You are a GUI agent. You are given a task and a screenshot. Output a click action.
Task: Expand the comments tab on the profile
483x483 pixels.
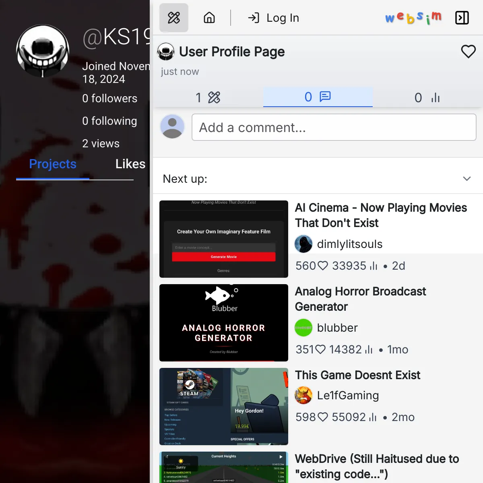tap(318, 97)
